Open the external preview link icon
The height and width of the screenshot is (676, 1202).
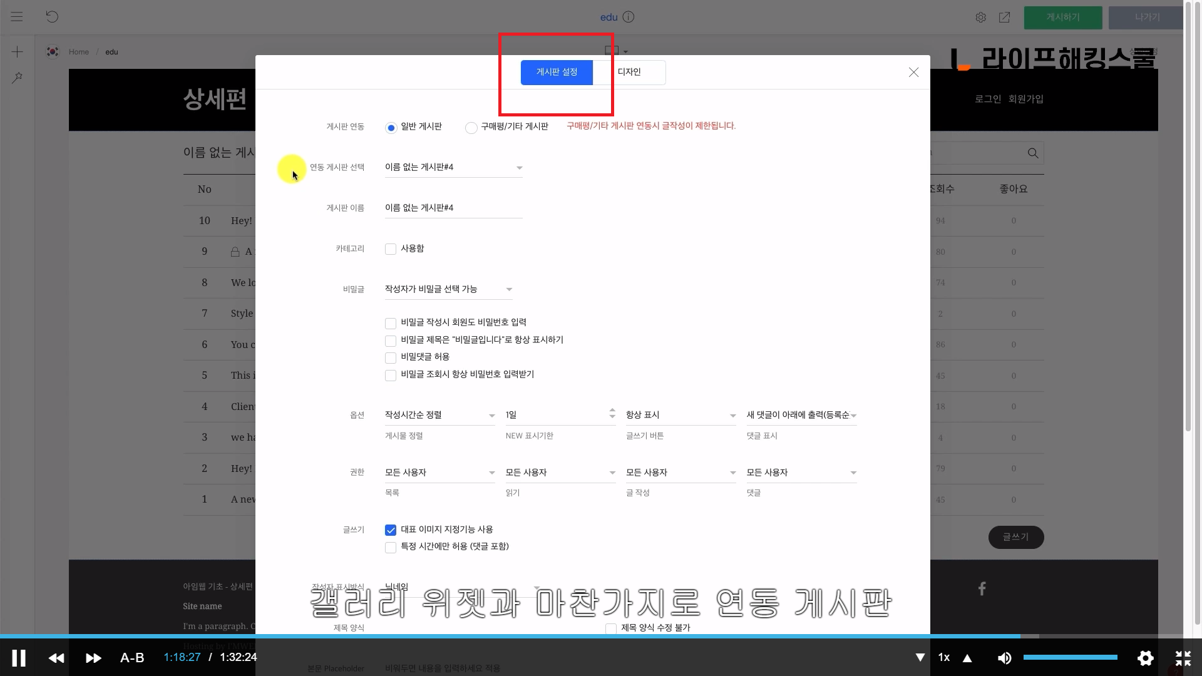click(x=1004, y=18)
